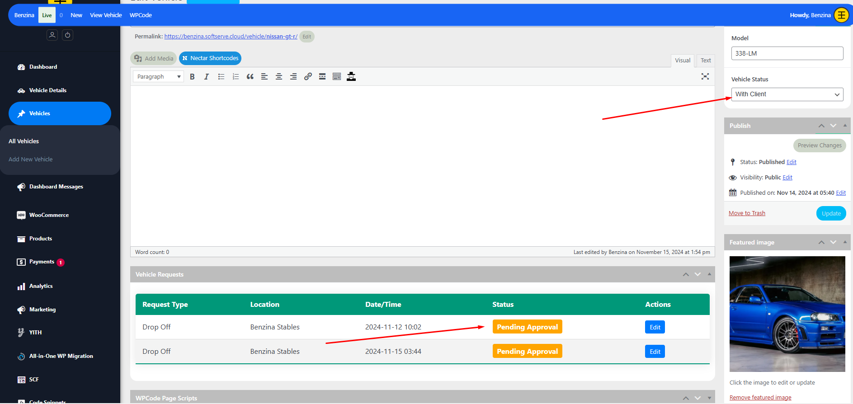853x404 pixels.
Task: Click the Model input field
Action: tap(787, 53)
